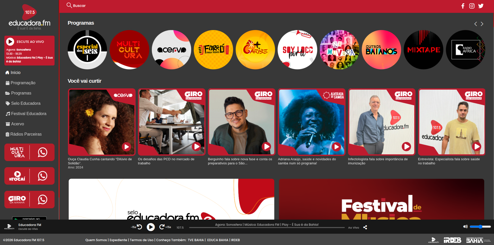Play the live stream in bottom player
The image size is (494, 245).
coord(151,227)
